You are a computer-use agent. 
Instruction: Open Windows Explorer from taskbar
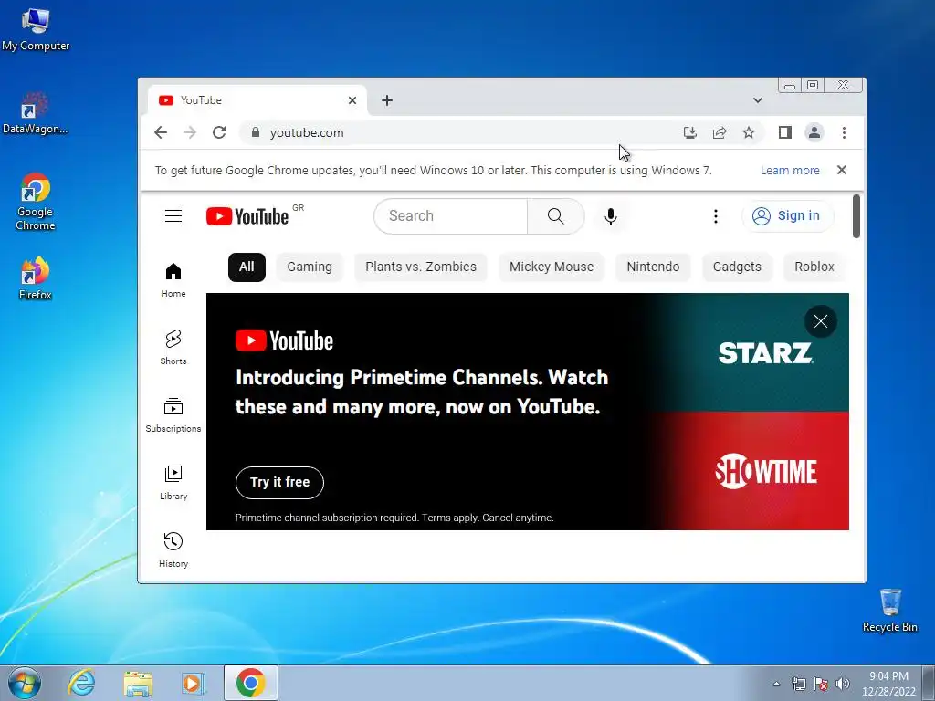138,683
